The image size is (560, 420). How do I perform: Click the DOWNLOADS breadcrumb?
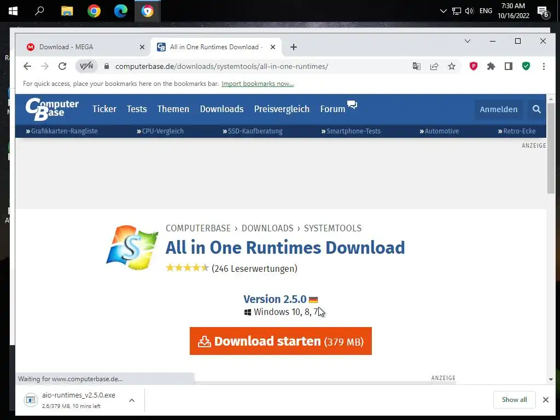[267, 228]
